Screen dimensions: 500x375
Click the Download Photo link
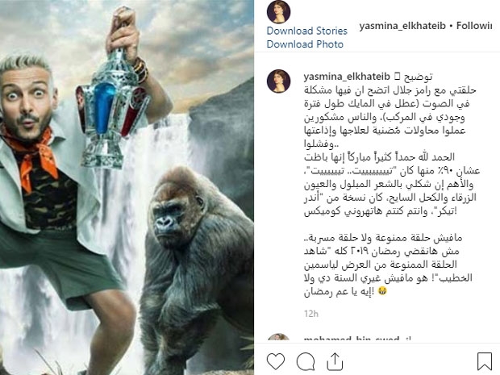(x=305, y=44)
